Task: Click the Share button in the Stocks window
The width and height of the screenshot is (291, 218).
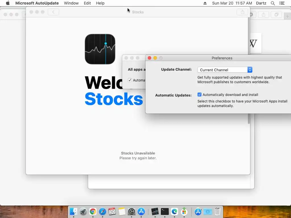Action: click(x=242, y=12)
